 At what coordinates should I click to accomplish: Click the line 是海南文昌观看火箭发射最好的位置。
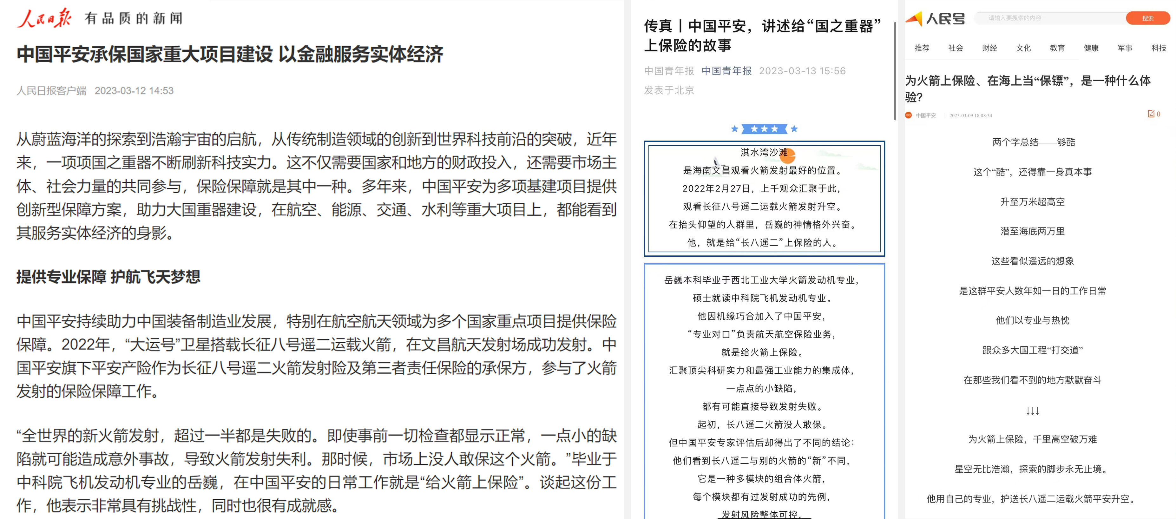coord(762,170)
